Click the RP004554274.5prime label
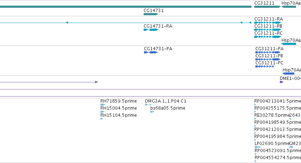The width and height of the screenshot is (301, 163). [278, 158]
